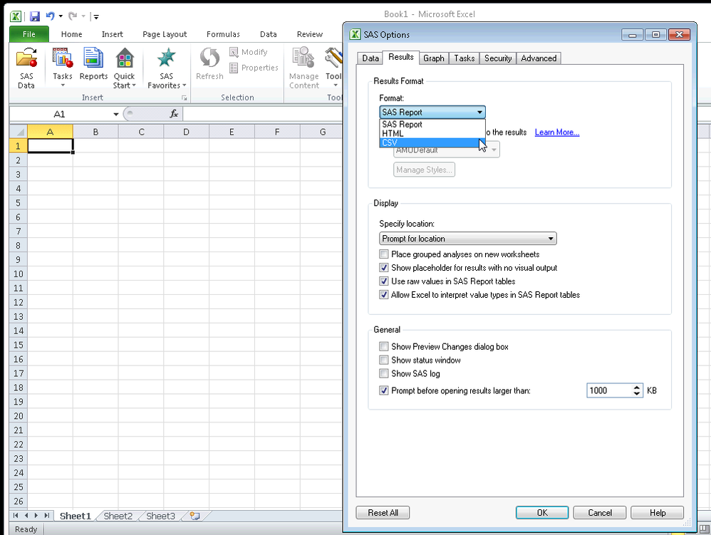Uncheck Use raw values in SAS Report tables
This screenshot has height=535, width=711.
(384, 281)
